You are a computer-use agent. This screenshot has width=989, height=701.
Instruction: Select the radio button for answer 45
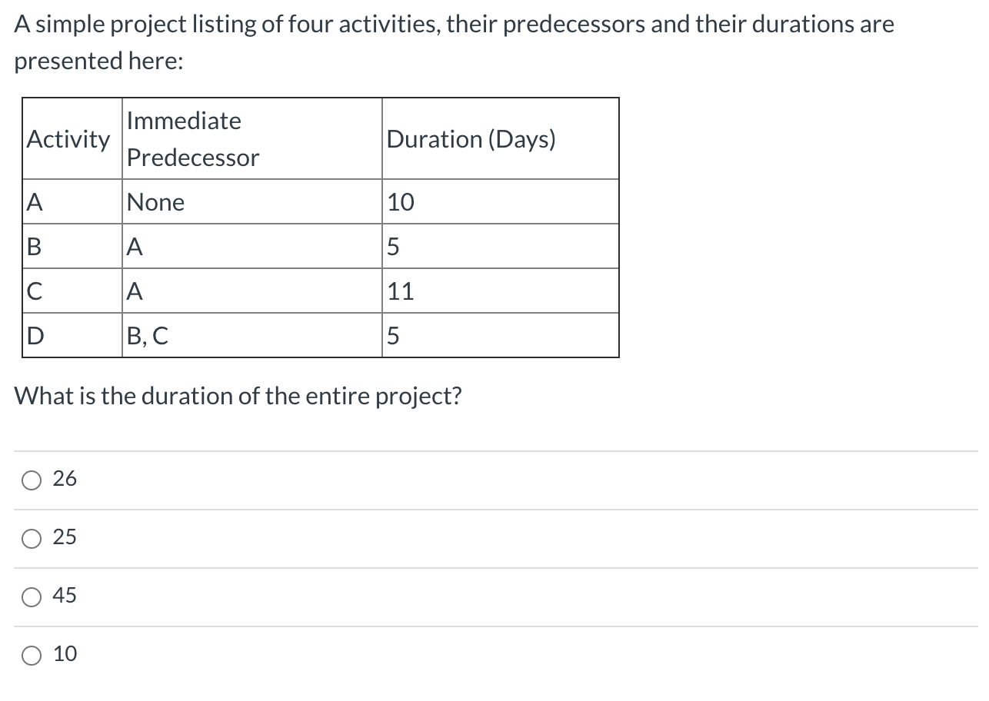pyautogui.click(x=31, y=596)
